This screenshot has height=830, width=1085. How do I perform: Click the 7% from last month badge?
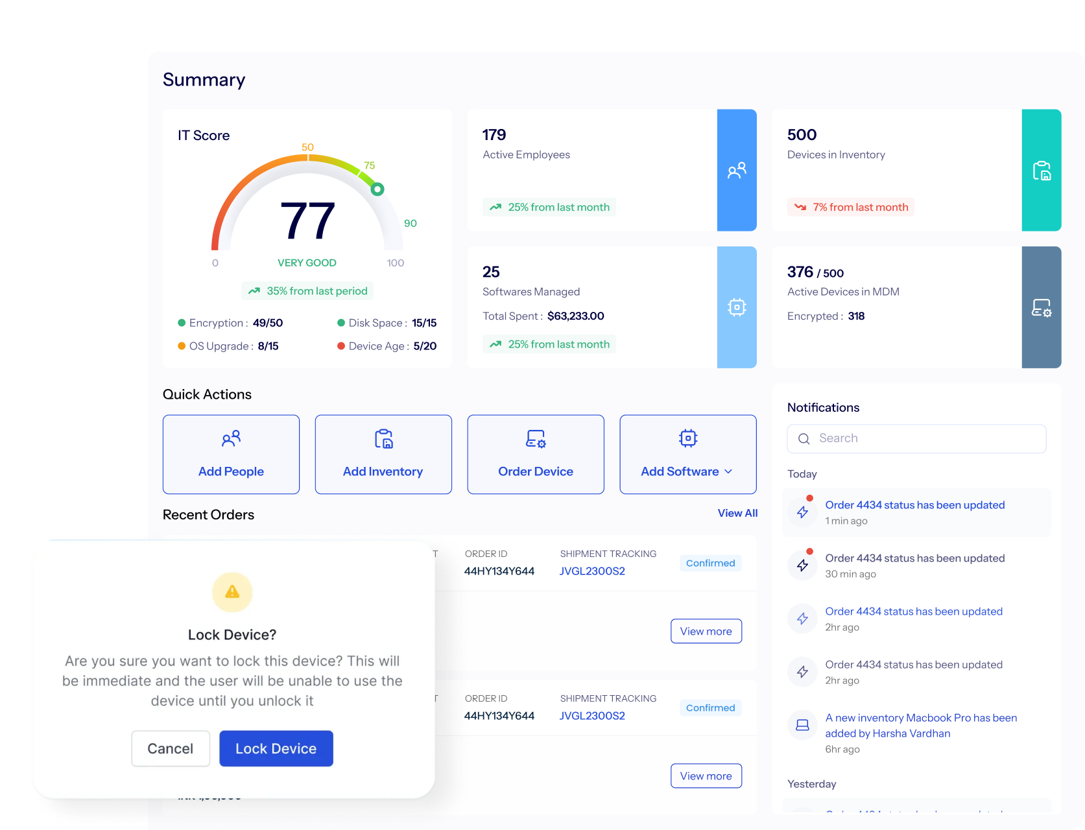coord(851,207)
